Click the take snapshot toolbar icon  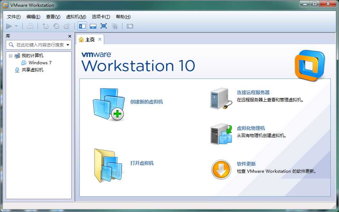[x=45, y=26]
